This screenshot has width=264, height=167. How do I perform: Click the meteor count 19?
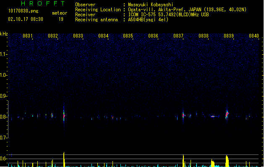[x=61, y=19]
